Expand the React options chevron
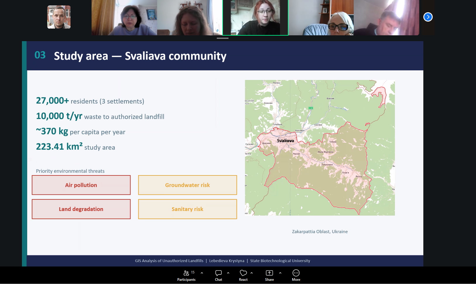This screenshot has width=476, height=284. [x=252, y=273]
